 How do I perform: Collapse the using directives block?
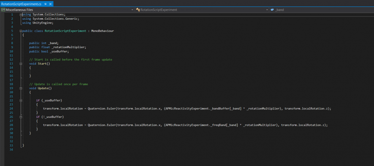21,15
